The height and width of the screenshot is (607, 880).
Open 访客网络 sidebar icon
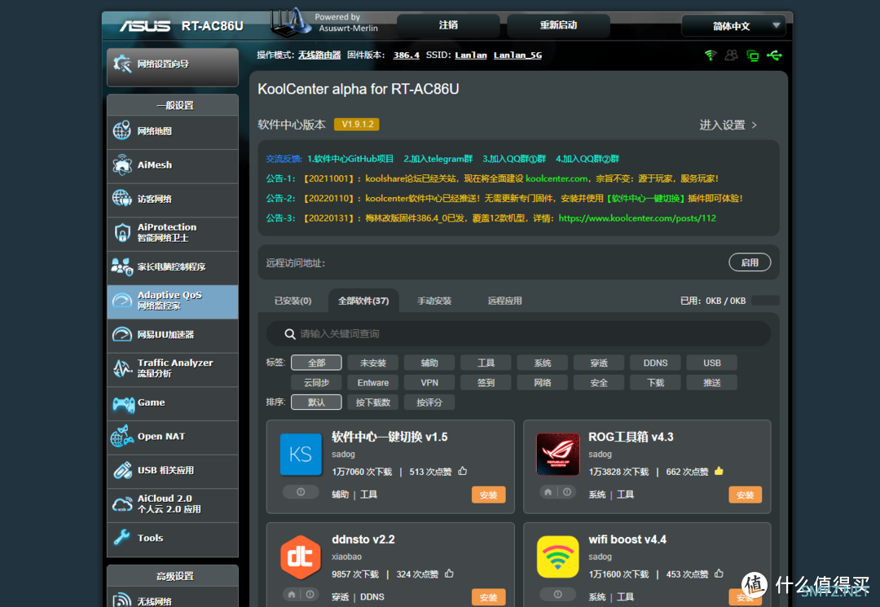pyautogui.click(x=121, y=199)
